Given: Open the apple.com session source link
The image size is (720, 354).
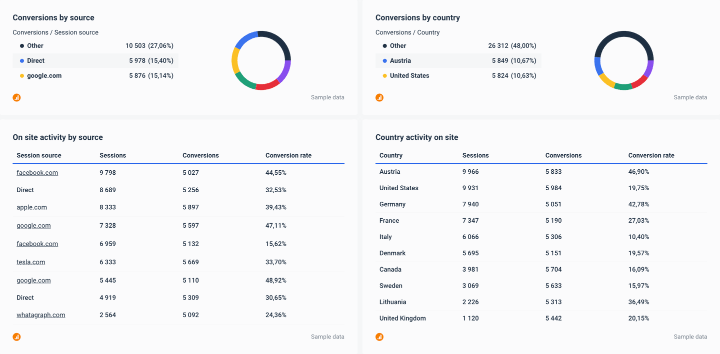Looking at the screenshot, I should coord(31,207).
